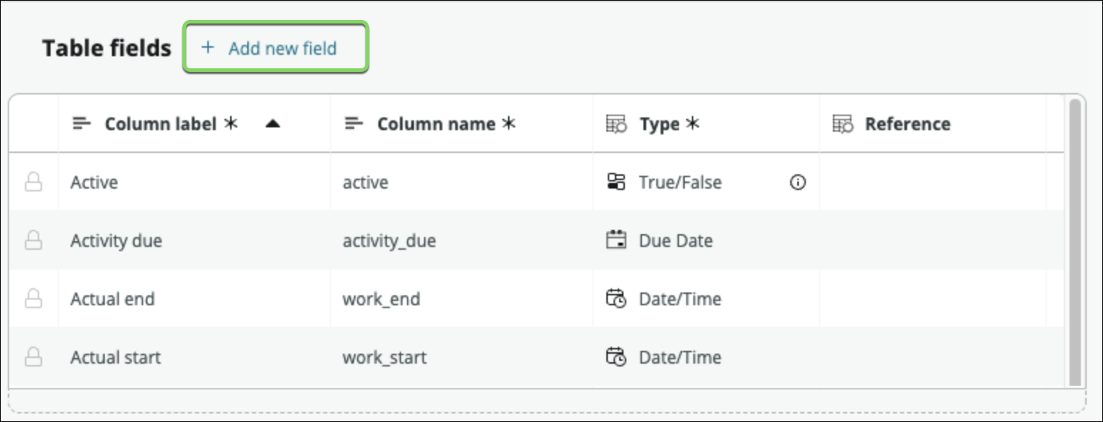Toggle sort arrow on Column label
Viewport: 1103px width, 422px height.
coord(272,125)
